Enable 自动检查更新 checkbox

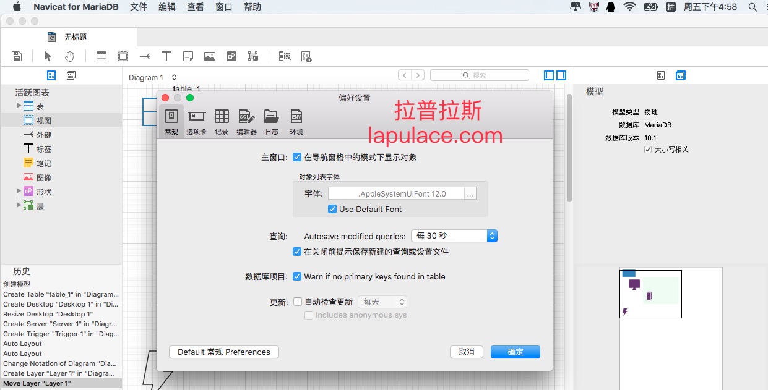[x=297, y=302]
